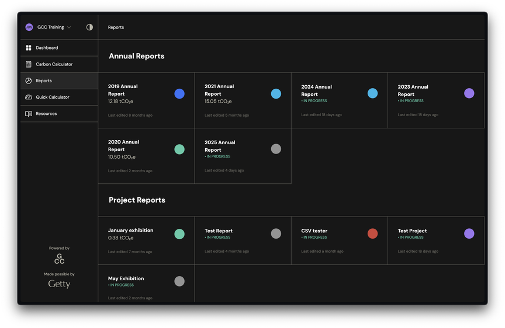This screenshot has width=505, height=328.
Task: Open the Dashboard menu item
Action: pyautogui.click(x=59, y=48)
